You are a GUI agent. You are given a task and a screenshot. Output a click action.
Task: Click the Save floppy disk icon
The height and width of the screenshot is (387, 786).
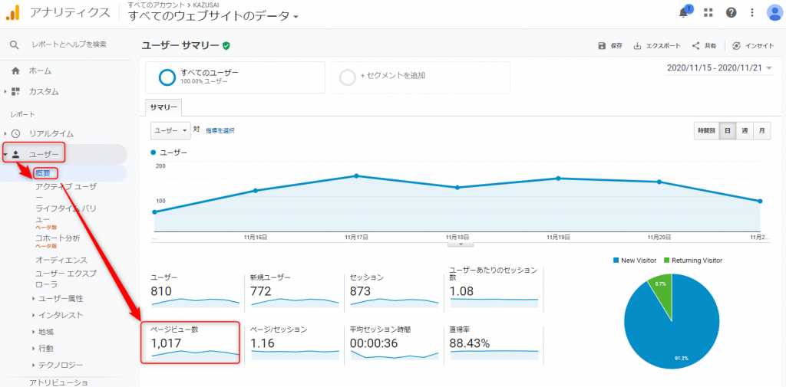click(x=602, y=45)
